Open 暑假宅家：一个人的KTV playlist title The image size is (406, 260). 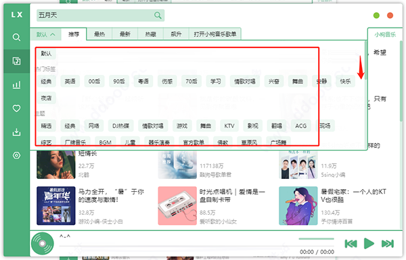(x=354, y=196)
